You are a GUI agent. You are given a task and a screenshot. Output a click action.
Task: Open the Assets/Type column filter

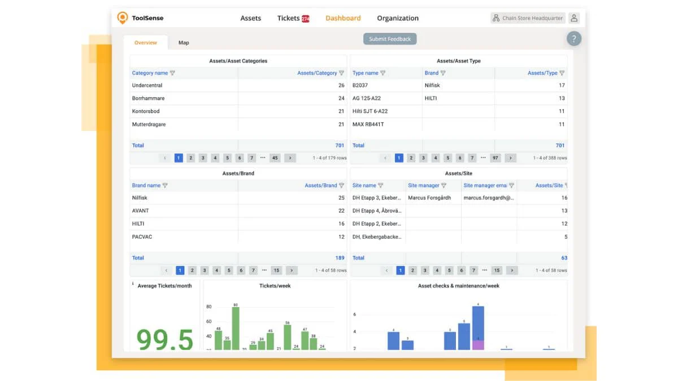pos(562,73)
